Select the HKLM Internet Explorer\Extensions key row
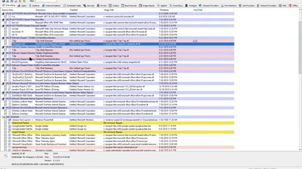This screenshot has width=302, height=169. (x=118, y=99)
